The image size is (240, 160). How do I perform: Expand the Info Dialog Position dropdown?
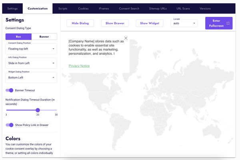[31, 63]
